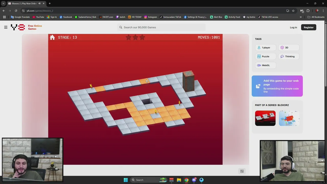Click the Y8 Free Online Games logo
Screen dimensions: 327x184
pyautogui.click(x=26, y=27)
